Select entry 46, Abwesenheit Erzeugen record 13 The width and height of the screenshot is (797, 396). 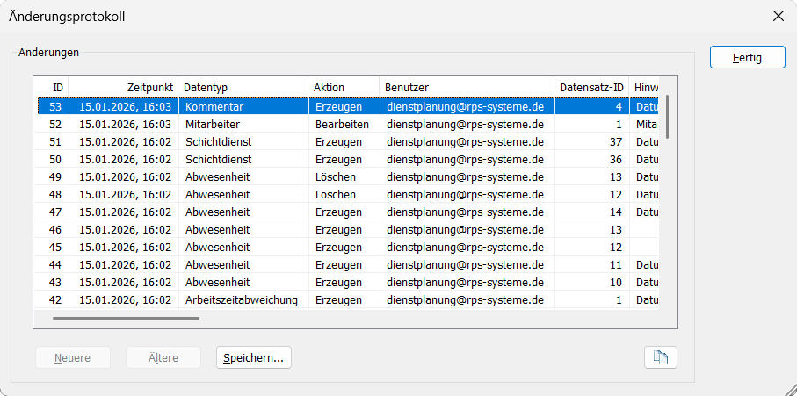(348, 230)
